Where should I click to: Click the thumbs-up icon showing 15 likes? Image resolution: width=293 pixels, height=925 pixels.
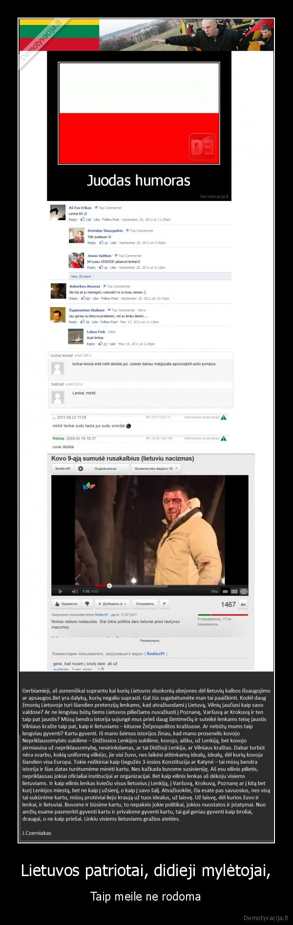click(101, 344)
